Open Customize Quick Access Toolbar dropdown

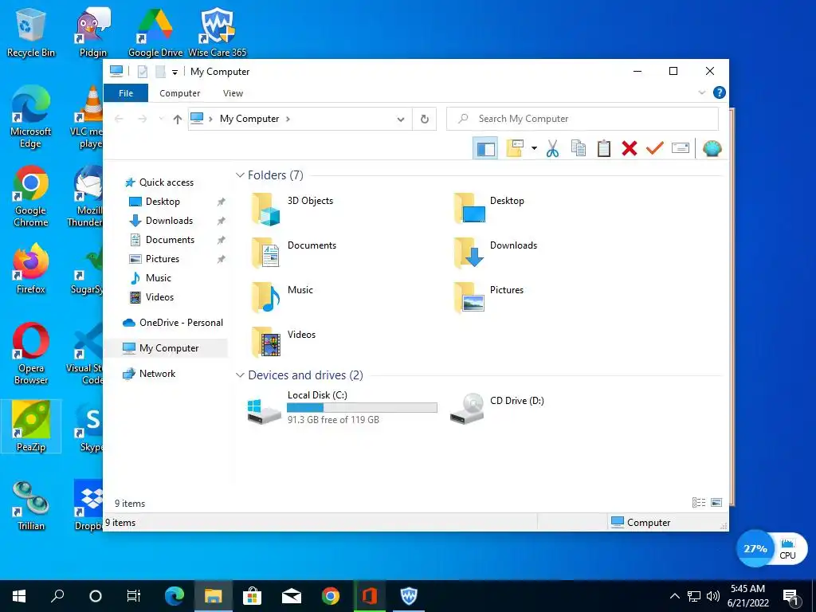click(x=175, y=73)
